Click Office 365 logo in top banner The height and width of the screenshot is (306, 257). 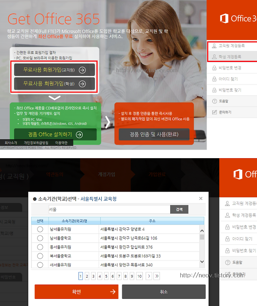coord(238,19)
